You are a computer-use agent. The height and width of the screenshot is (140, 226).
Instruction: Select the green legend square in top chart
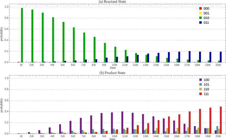[200, 18]
